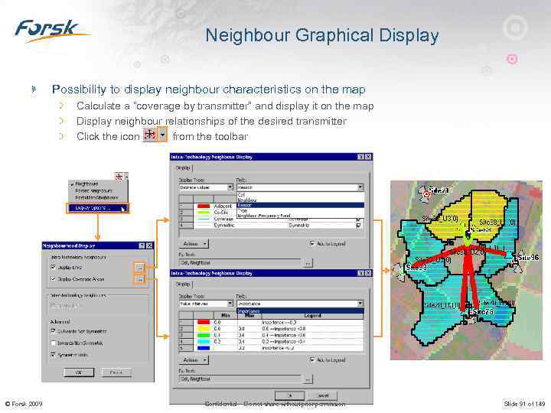Click yellow swatch in interval row 2
Screen dimensions: 551x413
pyautogui.click(x=204, y=329)
